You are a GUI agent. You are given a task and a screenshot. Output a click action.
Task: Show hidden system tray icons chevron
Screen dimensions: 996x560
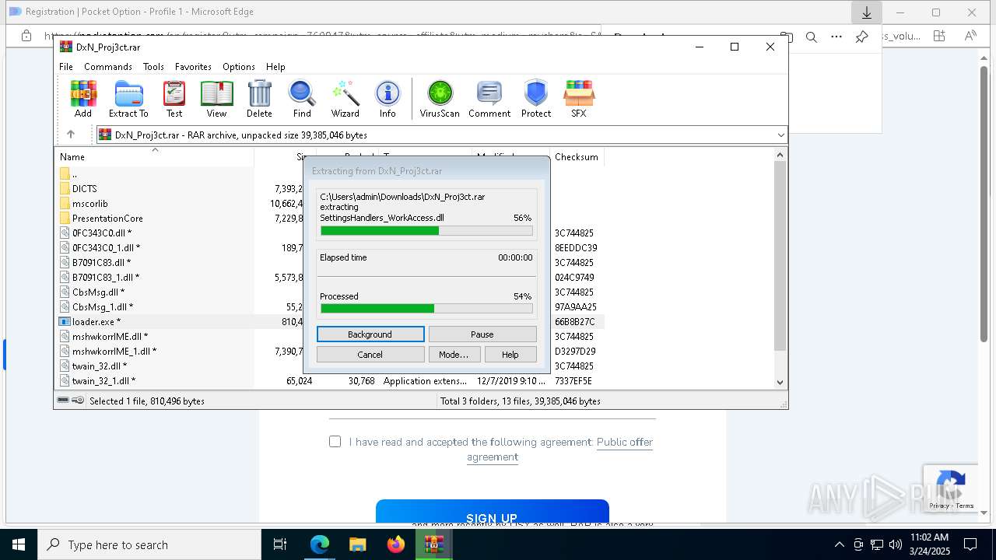[839, 544]
